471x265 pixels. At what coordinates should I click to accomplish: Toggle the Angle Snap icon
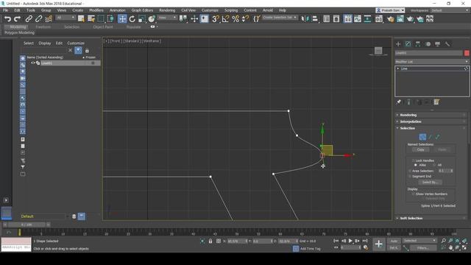click(x=225, y=19)
